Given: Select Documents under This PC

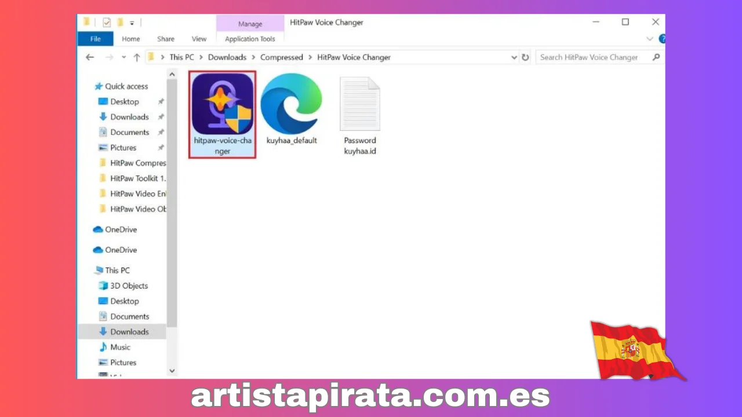Looking at the screenshot, I should click(x=130, y=316).
